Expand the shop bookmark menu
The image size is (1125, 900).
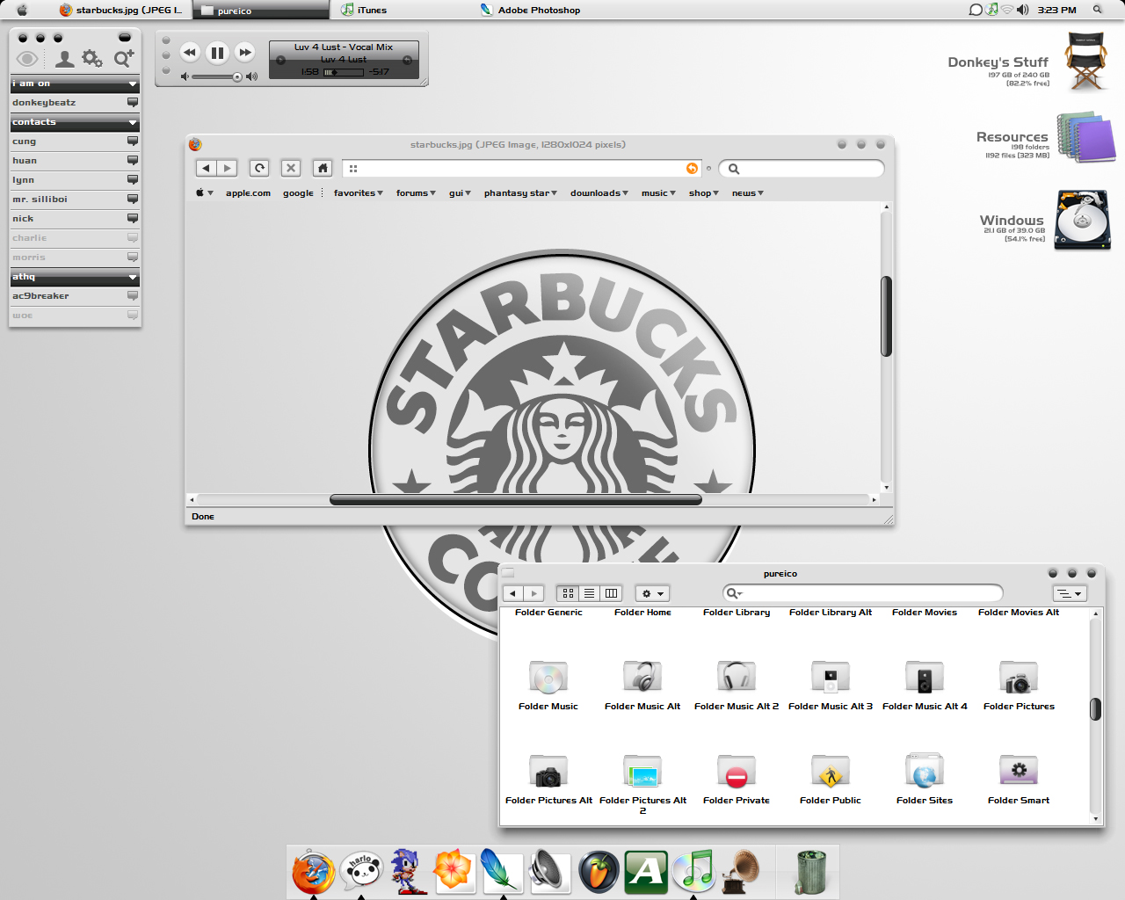(704, 193)
